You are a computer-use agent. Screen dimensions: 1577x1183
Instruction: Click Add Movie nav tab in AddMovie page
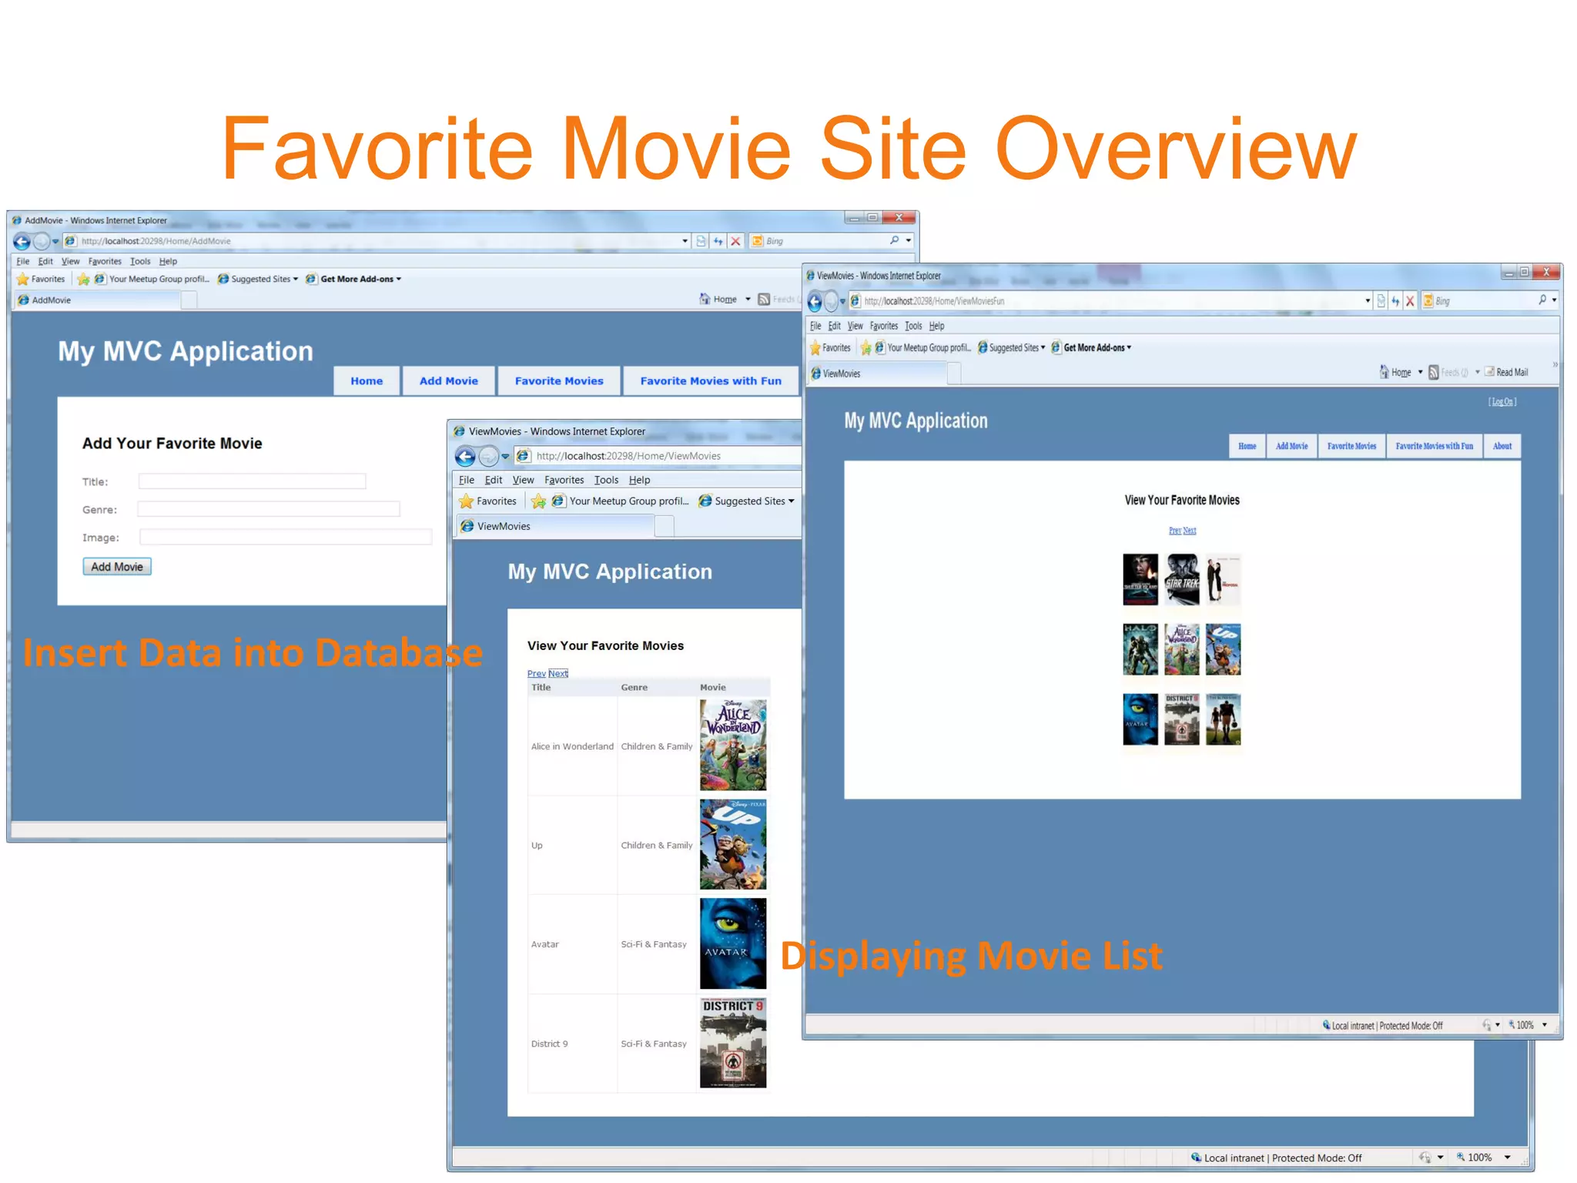[x=449, y=381]
